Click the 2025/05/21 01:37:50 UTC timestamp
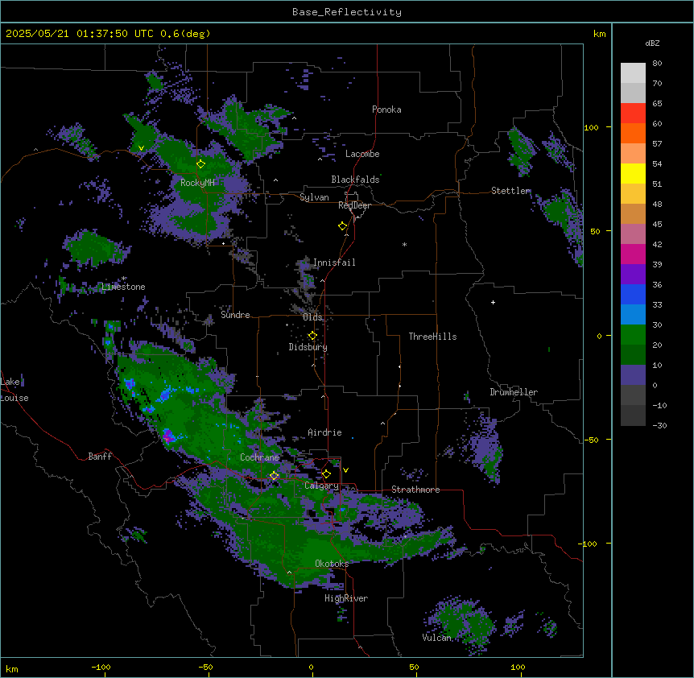The image size is (694, 678). [x=79, y=34]
